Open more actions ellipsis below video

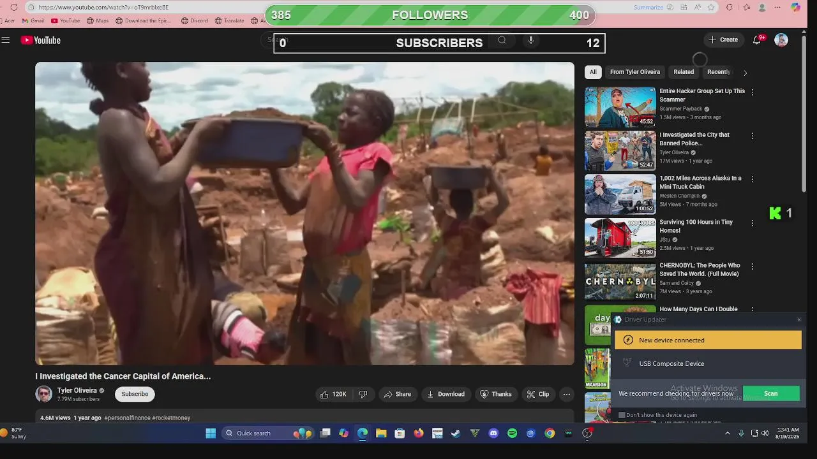(x=566, y=394)
